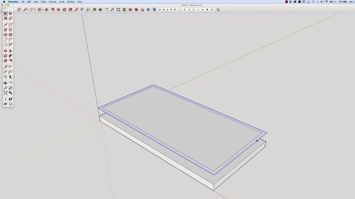The width and height of the screenshot is (355, 199).
Task: Click the Paint Bucket icon in top toolbar
Action: (94, 10)
